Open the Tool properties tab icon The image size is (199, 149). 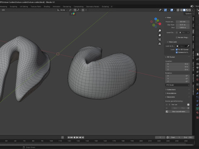click(x=197, y=59)
